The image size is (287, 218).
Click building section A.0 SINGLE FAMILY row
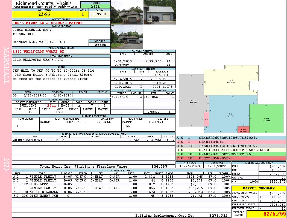pos(121,177)
